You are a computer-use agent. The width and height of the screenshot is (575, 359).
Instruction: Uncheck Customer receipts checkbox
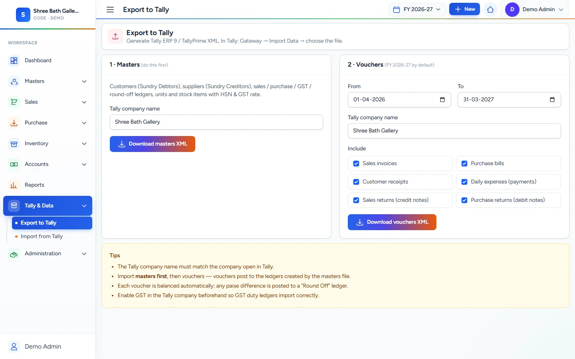pyautogui.click(x=356, y=182)
